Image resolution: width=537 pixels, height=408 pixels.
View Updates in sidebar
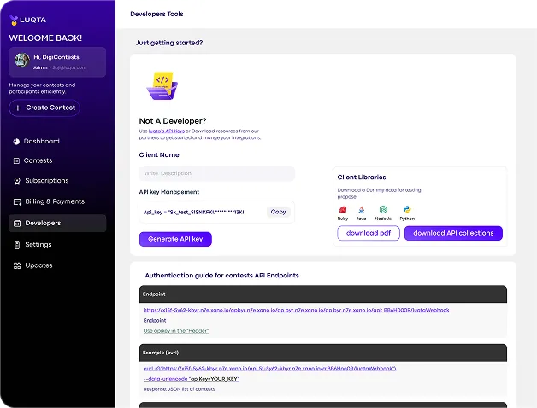point(38,265)
